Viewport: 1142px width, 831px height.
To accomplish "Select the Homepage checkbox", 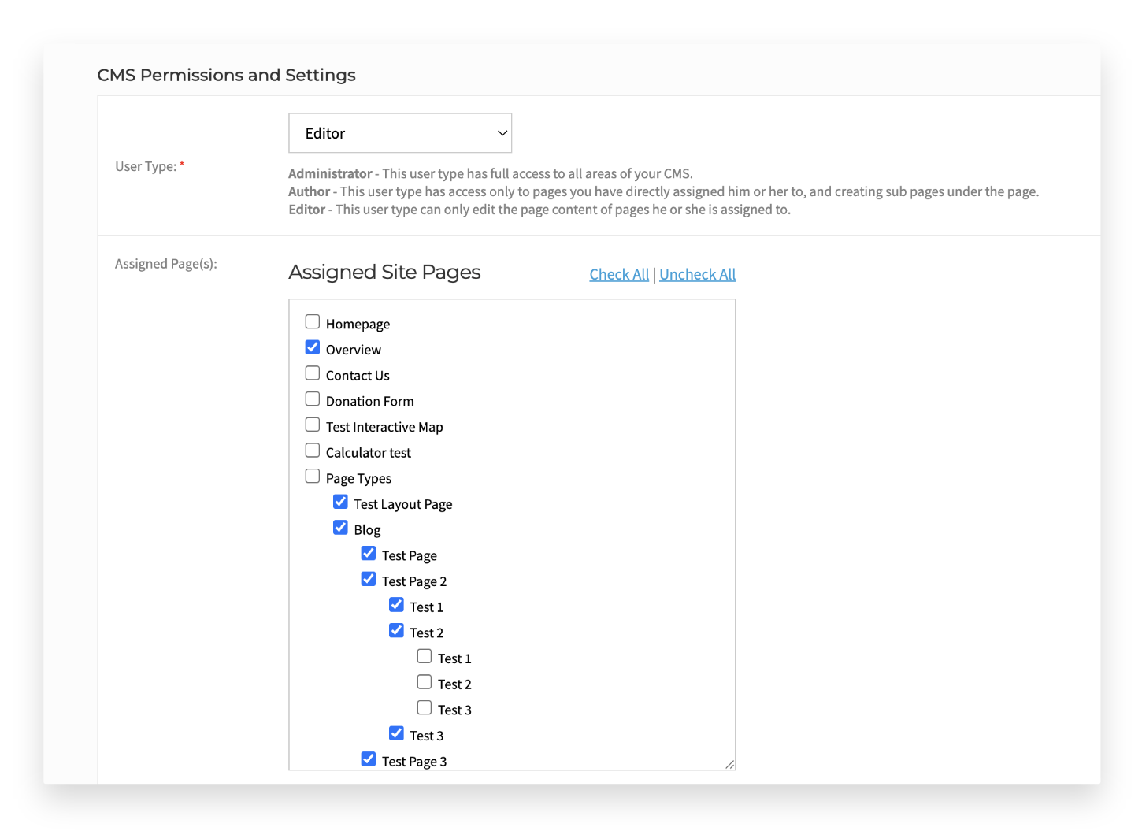I will (313, 321).
